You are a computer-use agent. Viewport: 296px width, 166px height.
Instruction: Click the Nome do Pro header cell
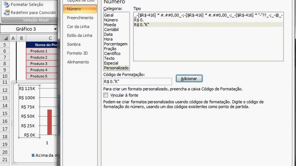click(42, 45)
